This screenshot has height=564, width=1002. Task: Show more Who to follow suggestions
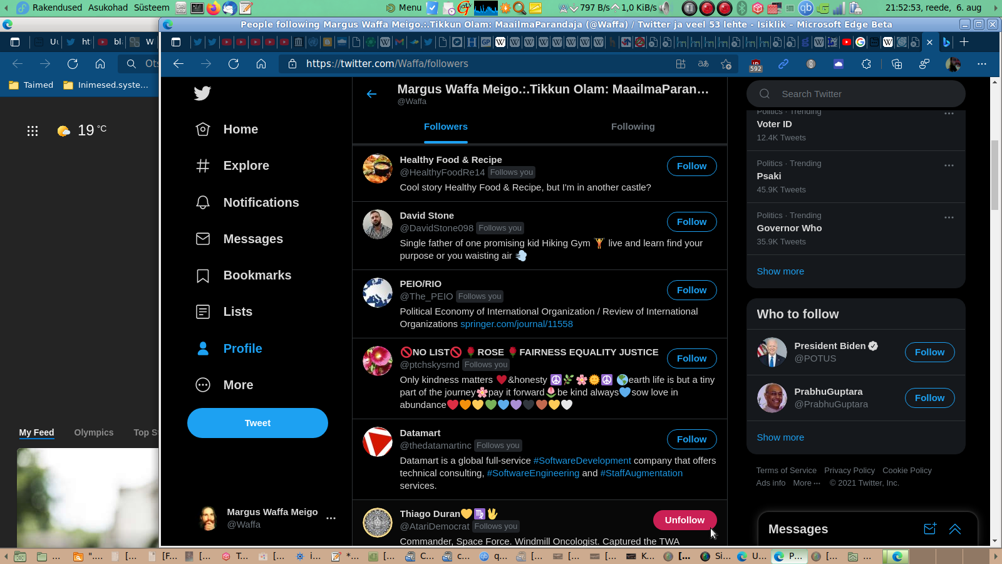point(780,437)
